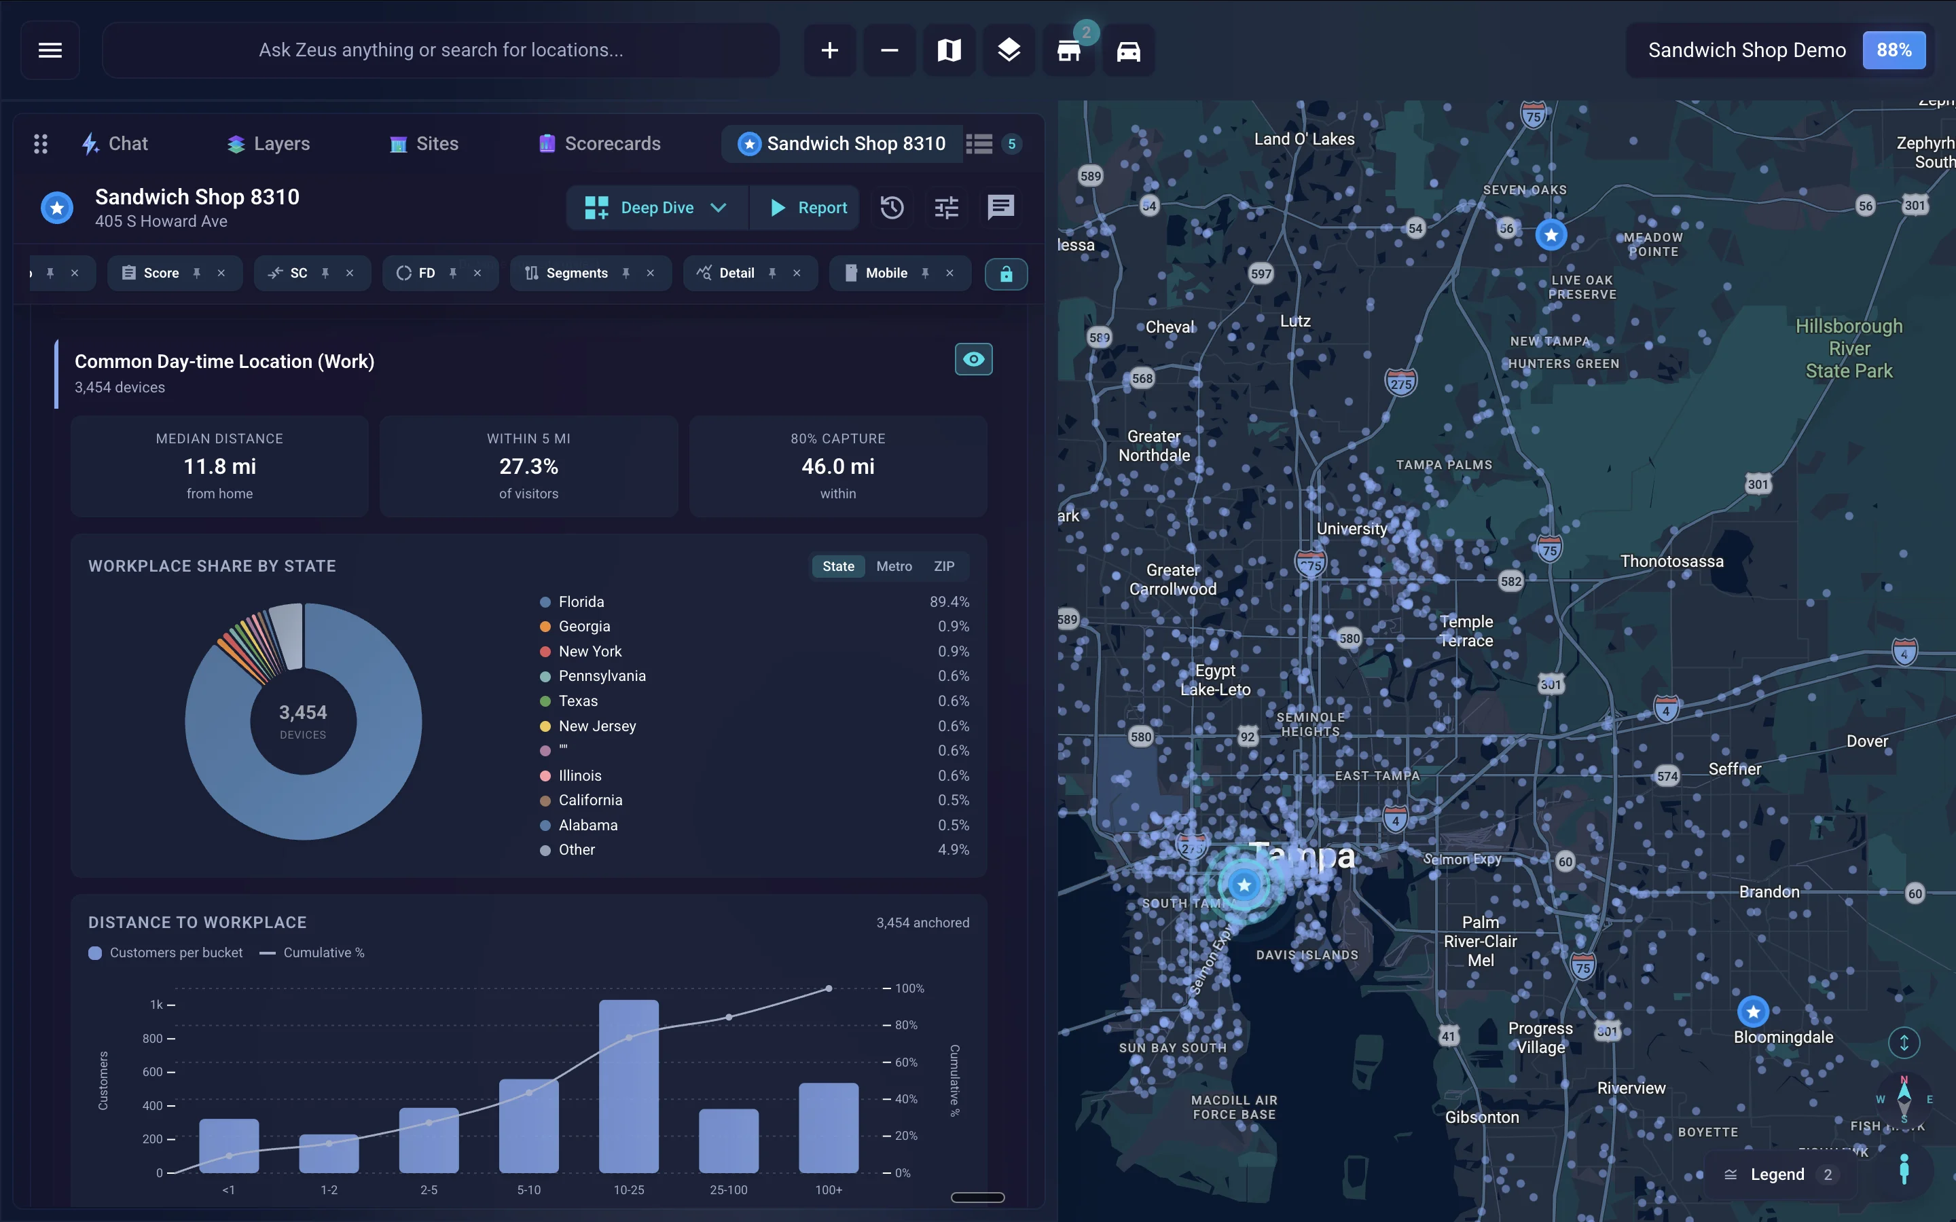Open the street view person icon
This screenshot has height=1222, width=1956.
[1904, 1168]
